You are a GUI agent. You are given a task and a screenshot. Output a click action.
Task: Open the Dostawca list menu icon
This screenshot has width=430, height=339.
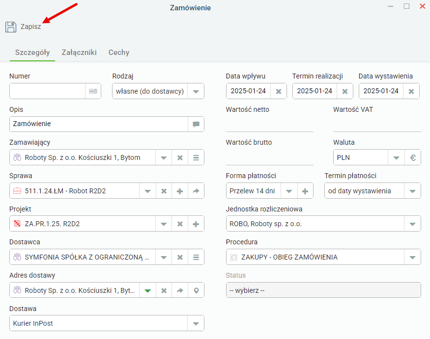coord(196,257)
